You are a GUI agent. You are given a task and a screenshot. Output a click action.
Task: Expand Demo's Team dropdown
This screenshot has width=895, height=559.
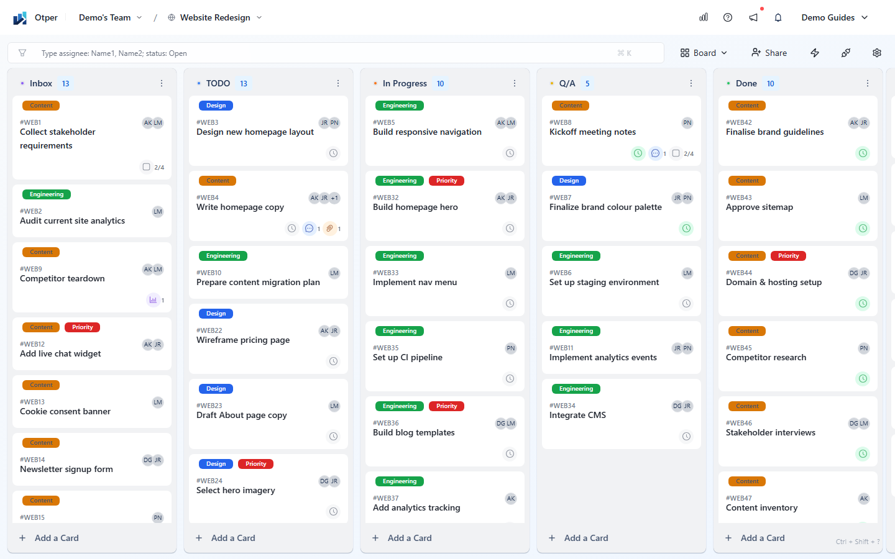pos(111,17)
